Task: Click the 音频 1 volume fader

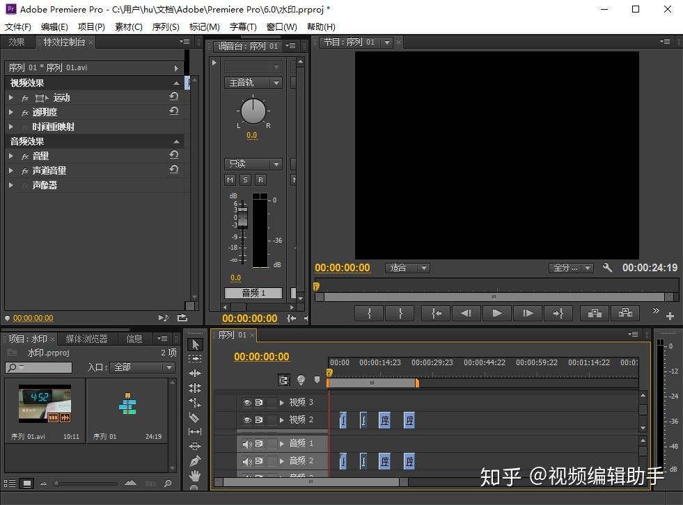Action: pos(242,217)
